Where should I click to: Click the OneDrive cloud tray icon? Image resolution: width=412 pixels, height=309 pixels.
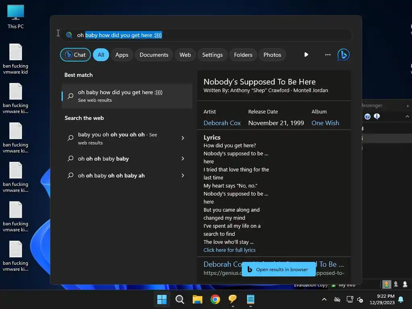click(337, 299)
